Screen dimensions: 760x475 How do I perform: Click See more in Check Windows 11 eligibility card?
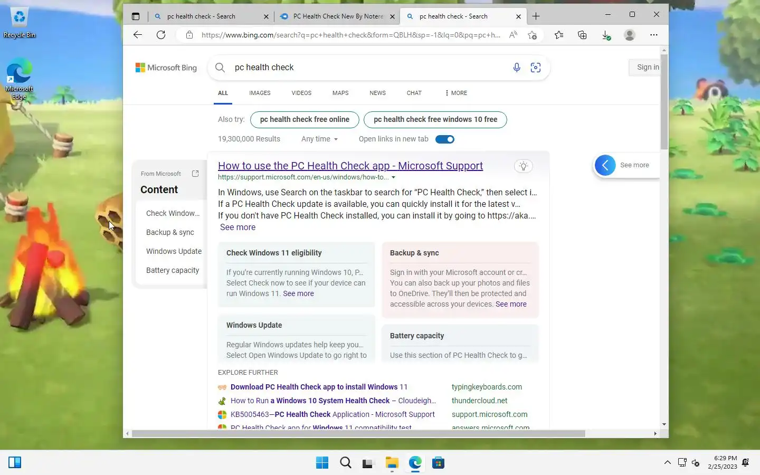click(298, 293)
